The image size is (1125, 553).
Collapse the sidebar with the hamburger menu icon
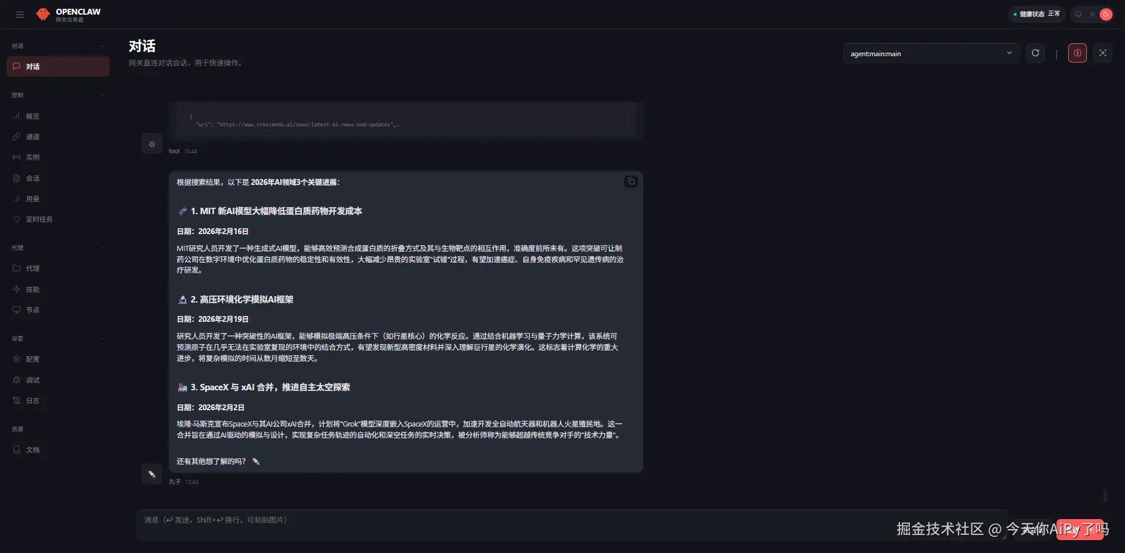(x=20, y=15)
